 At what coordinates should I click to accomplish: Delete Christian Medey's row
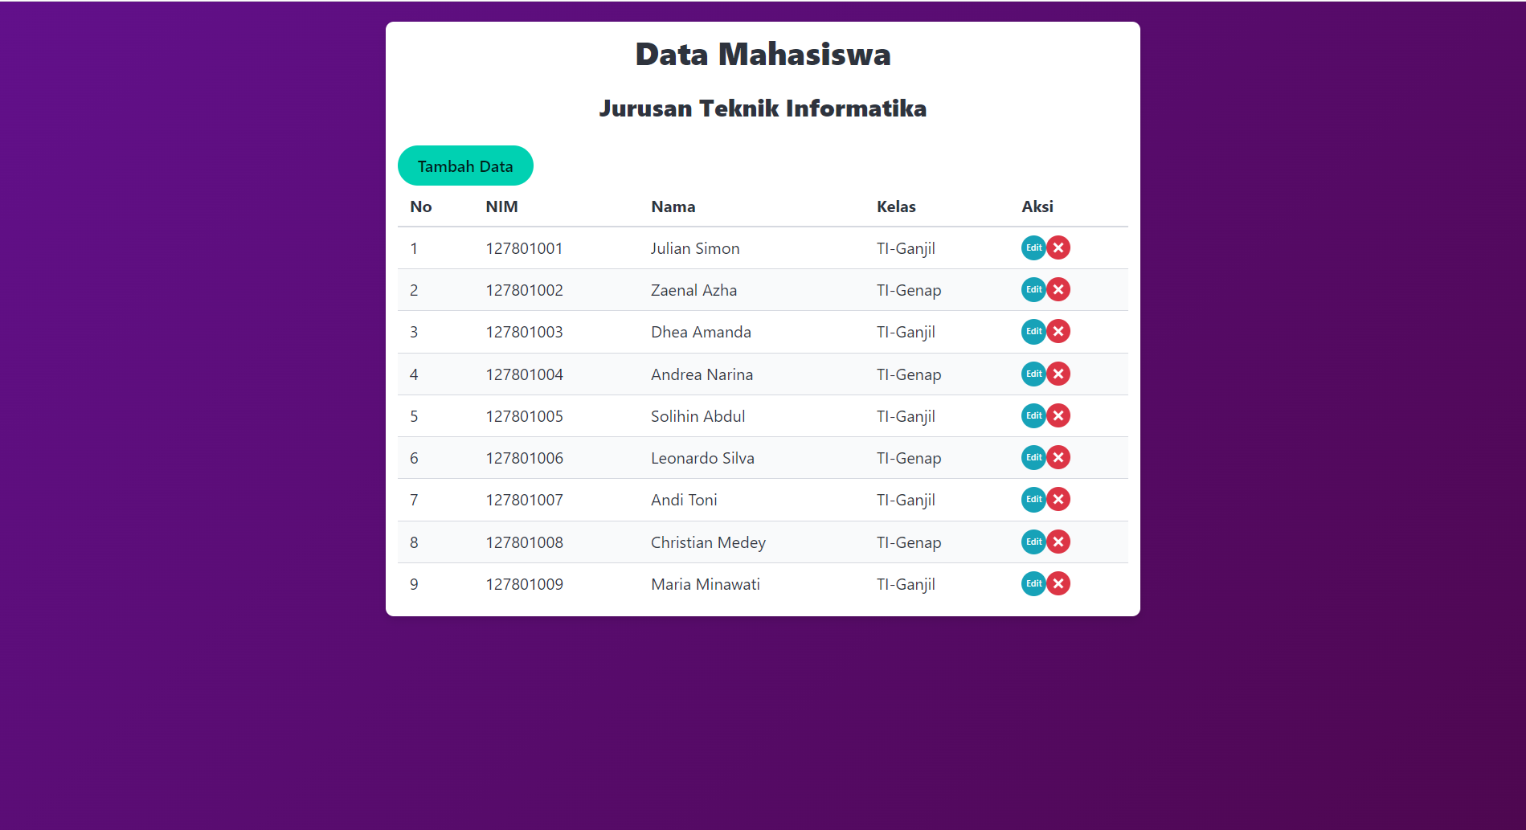pos(1058,542)
